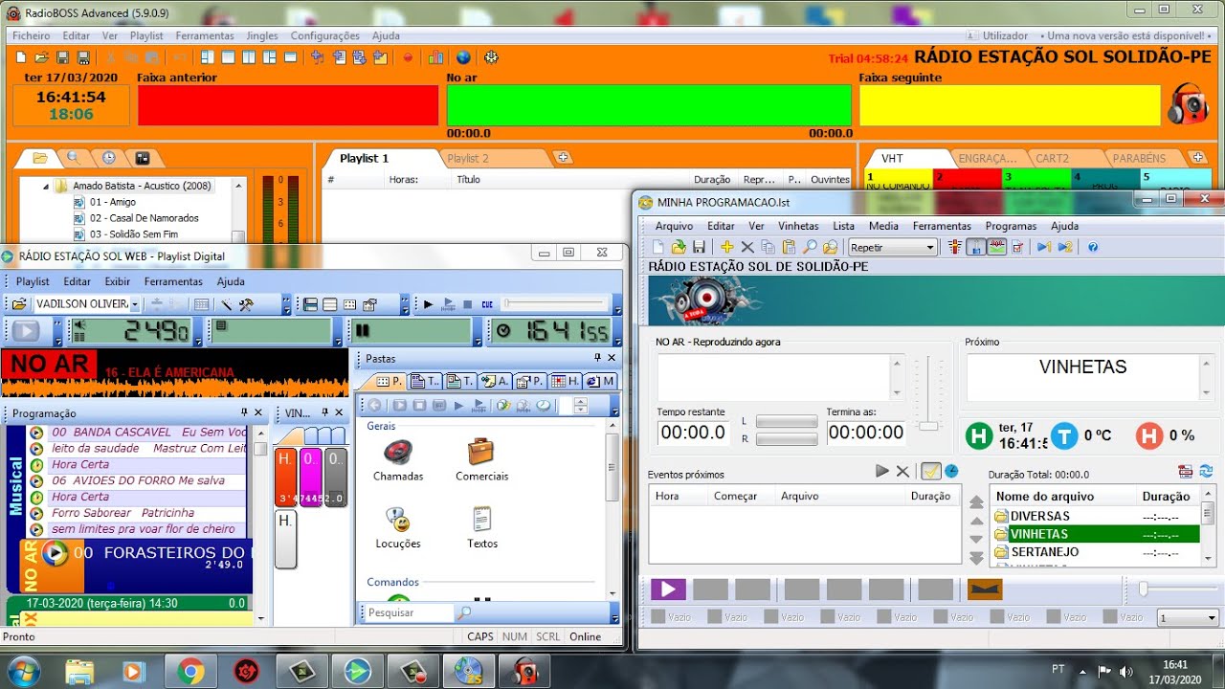Click the globe icon in RadioBOSS toolbar
This screenshot has height=689, width=1225.
tap(463, 57)
